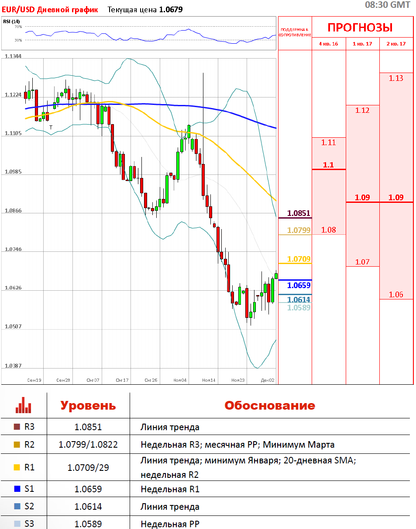Click the ПРОГНОЗЫ heading
Image resolution: width=416 pixels, height=529 pixels.
(x=360, y=28)
